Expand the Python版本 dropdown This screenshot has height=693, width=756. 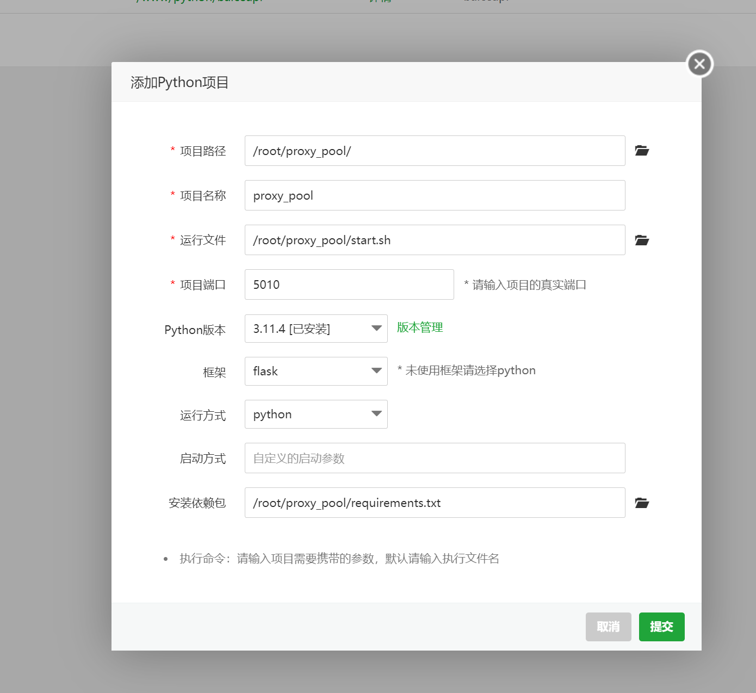[316, 329]
